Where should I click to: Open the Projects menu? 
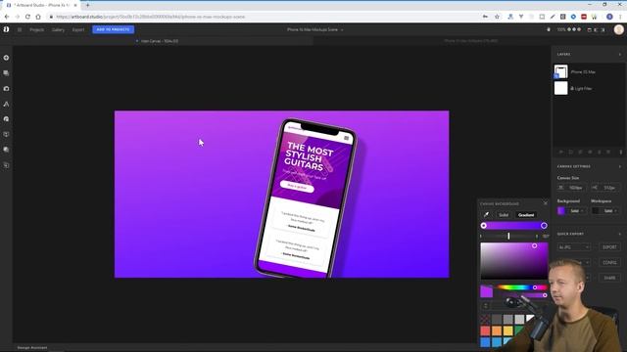[37, 29]
